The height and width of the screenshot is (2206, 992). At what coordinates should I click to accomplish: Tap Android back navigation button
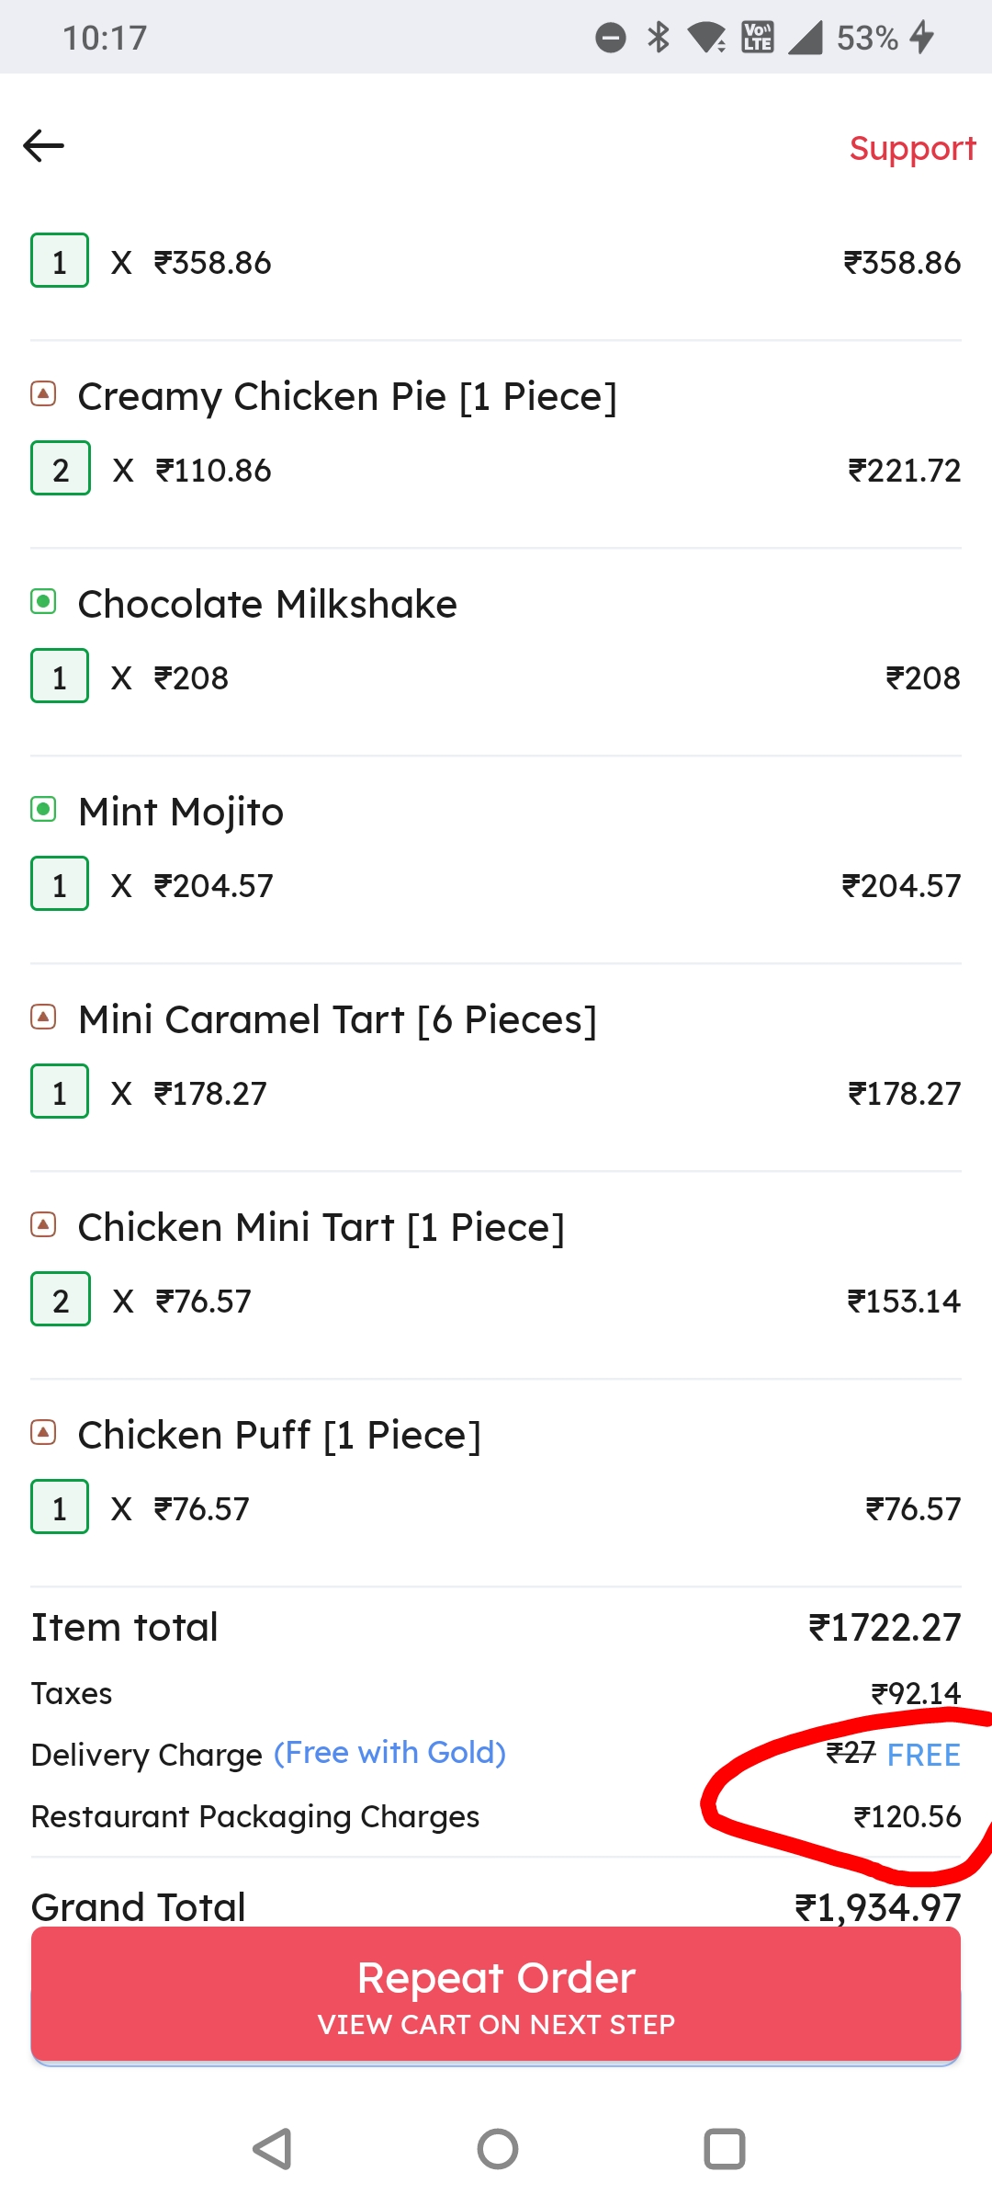[272, 2149]
